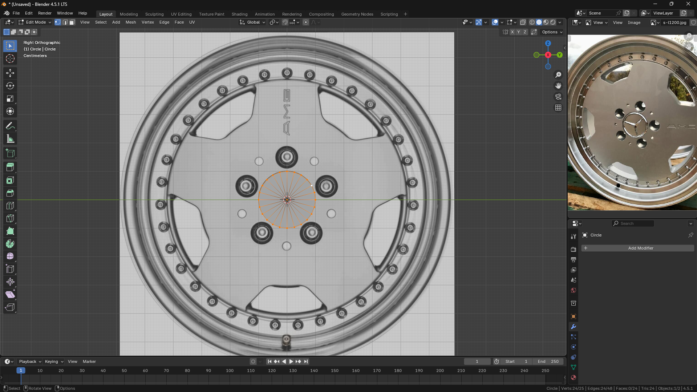Choose the Poly Build tool
Image resolution: width=697 pixels, height=392 pixels.
(10, 231)
